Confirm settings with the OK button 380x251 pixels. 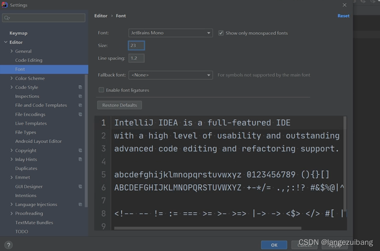(x=274, y=245)
